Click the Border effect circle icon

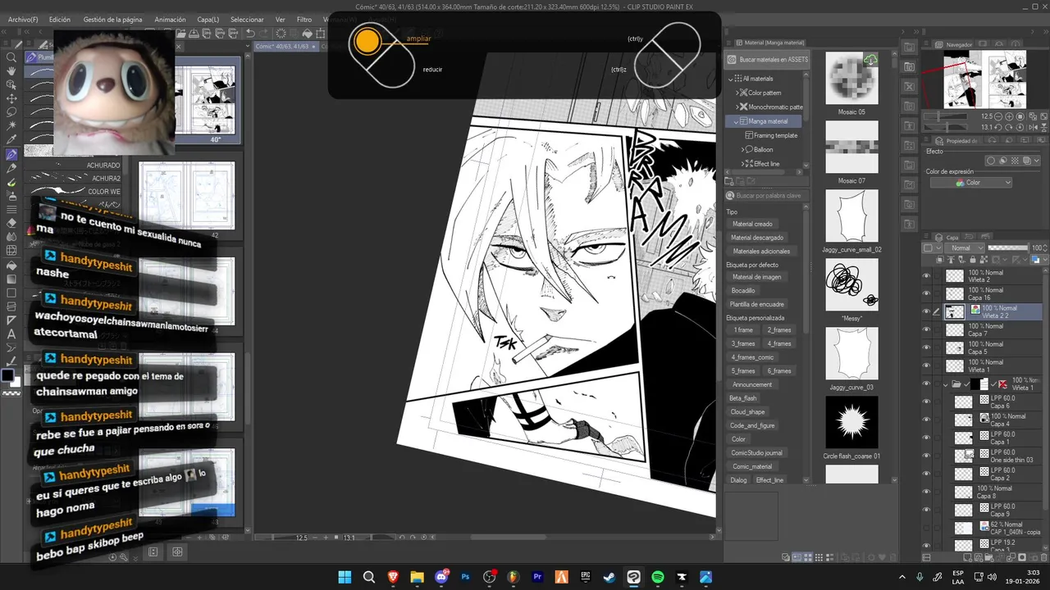tap(991, 161)
